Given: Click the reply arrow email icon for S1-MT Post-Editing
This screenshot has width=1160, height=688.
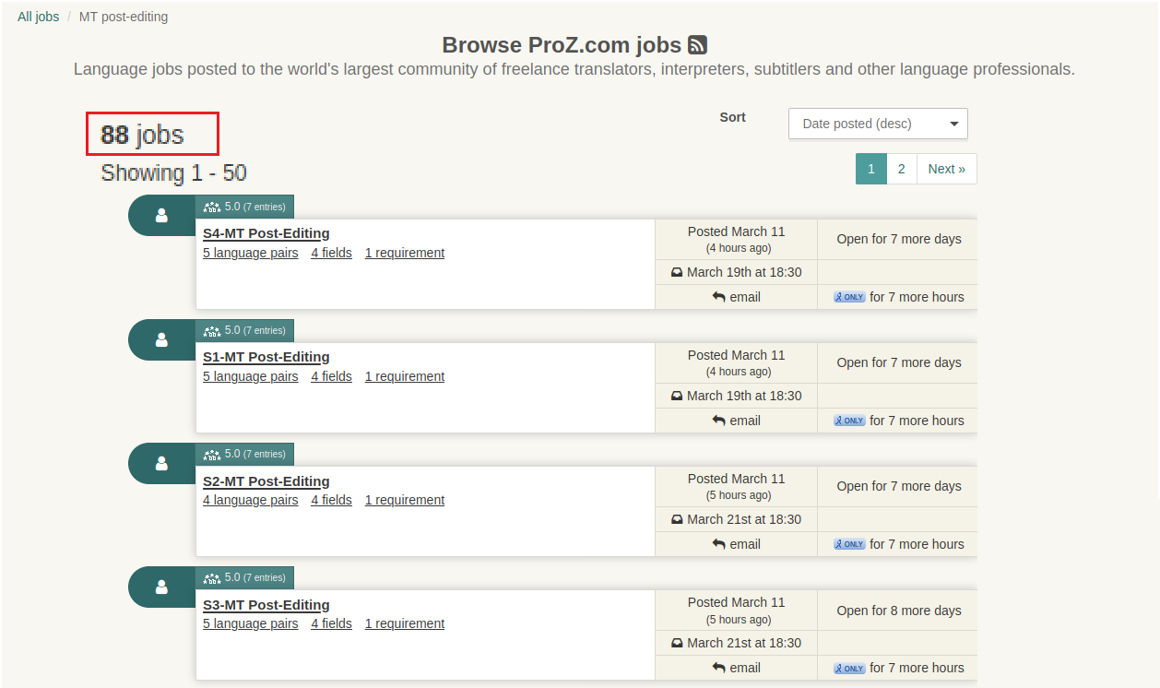Looking at the screenshot, I should click(719, 421).
